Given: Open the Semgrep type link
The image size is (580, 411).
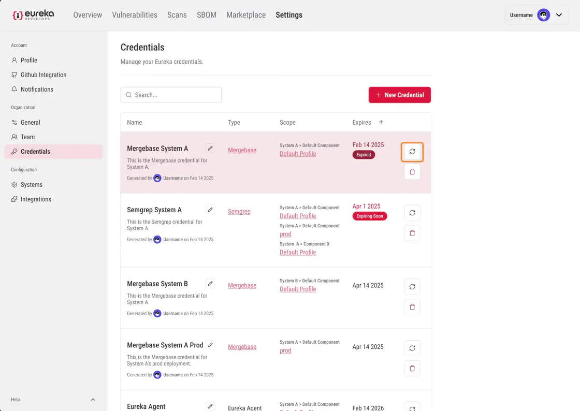Looking at the screenshot, I should pyautogui.click(x=239, y=212).
